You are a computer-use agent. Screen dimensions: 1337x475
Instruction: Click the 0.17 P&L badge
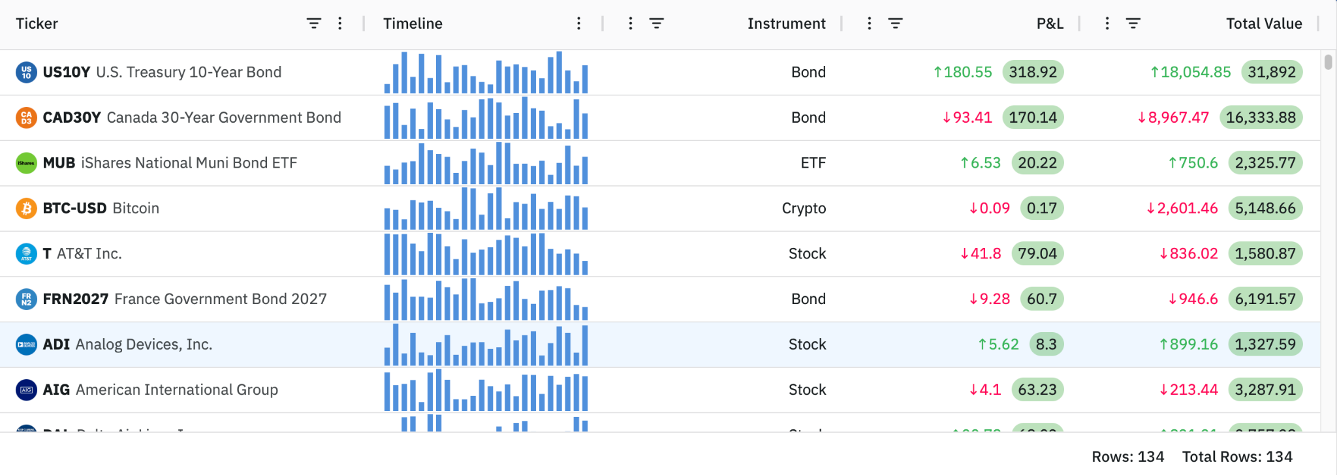coord(1042,208)
